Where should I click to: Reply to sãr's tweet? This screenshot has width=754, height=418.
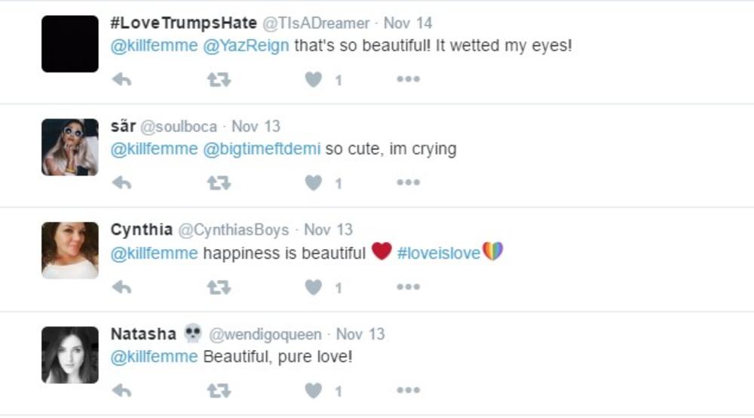pos(121,183)
